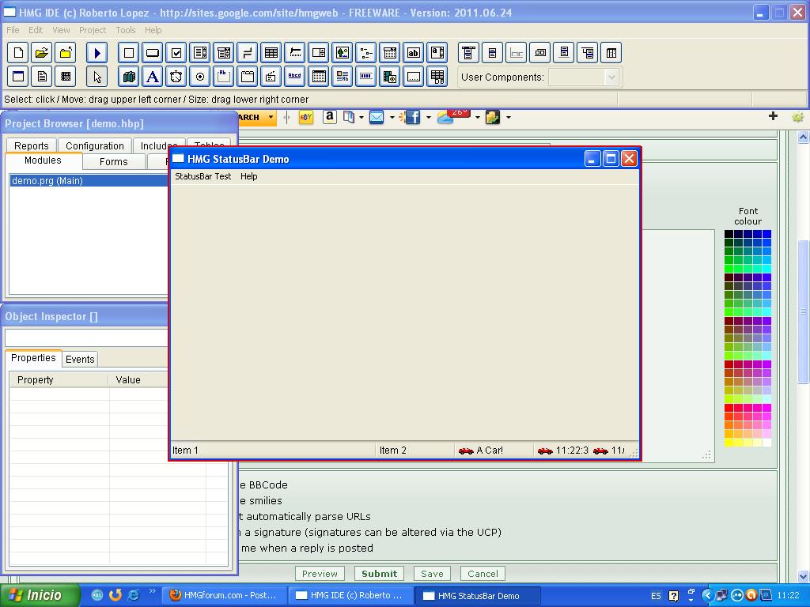Pick the black swatch in Font colour palette

729,234
